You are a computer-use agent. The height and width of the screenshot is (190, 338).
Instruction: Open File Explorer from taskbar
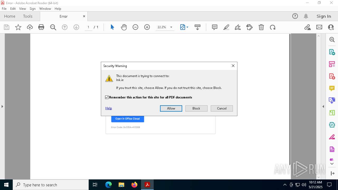(121, 185)
